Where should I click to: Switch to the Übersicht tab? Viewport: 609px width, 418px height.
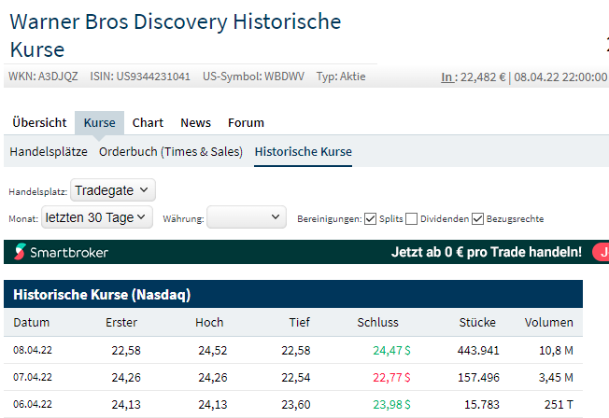point(39,122)
